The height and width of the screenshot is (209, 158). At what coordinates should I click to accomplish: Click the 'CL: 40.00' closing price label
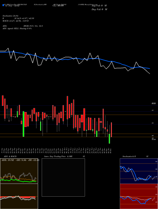[x=58, y=6]
